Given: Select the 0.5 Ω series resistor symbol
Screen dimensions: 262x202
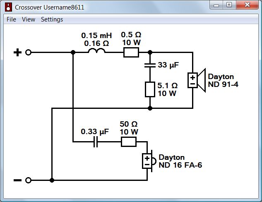Looking at the screenshot, I should click(x=131, y=52).
